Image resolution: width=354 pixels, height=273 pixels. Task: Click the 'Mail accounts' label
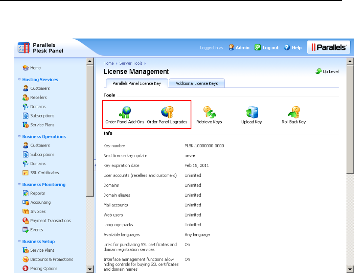pos(116,205)
